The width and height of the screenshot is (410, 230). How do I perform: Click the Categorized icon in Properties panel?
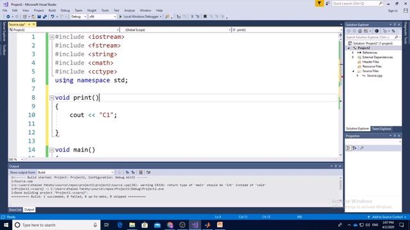coord(348,148)
